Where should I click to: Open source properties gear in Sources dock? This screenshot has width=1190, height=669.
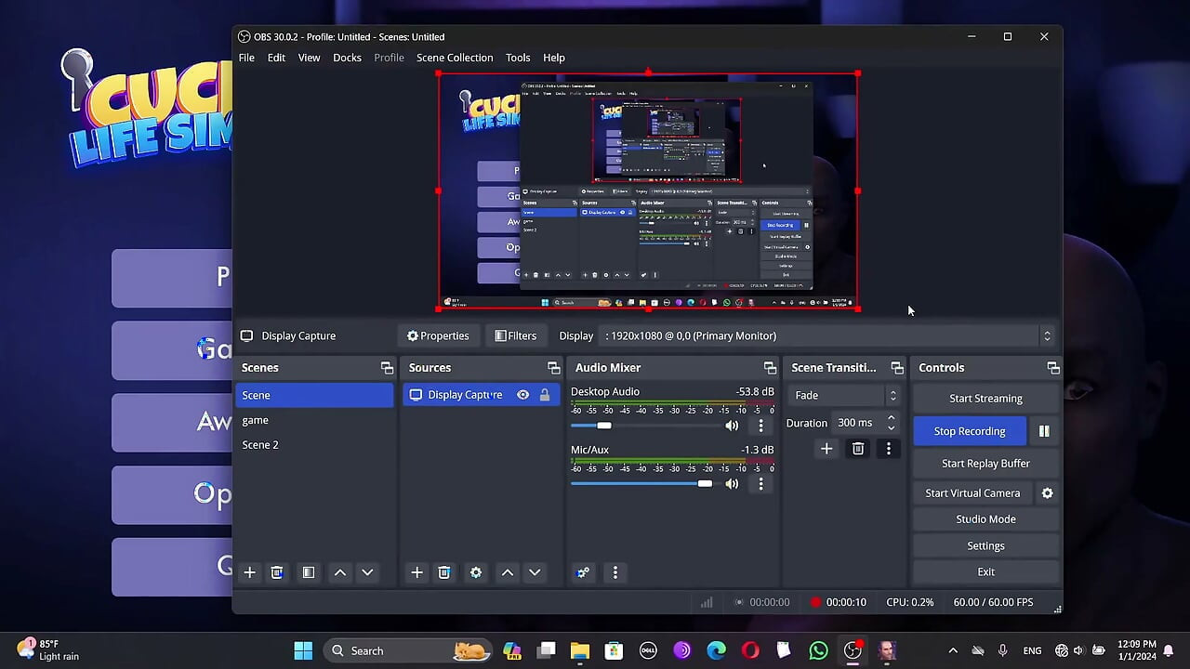point(476,572)
